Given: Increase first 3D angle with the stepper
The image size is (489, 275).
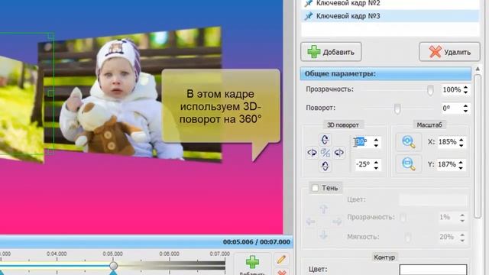Looking at the screenshot, I should coord(376,140).
